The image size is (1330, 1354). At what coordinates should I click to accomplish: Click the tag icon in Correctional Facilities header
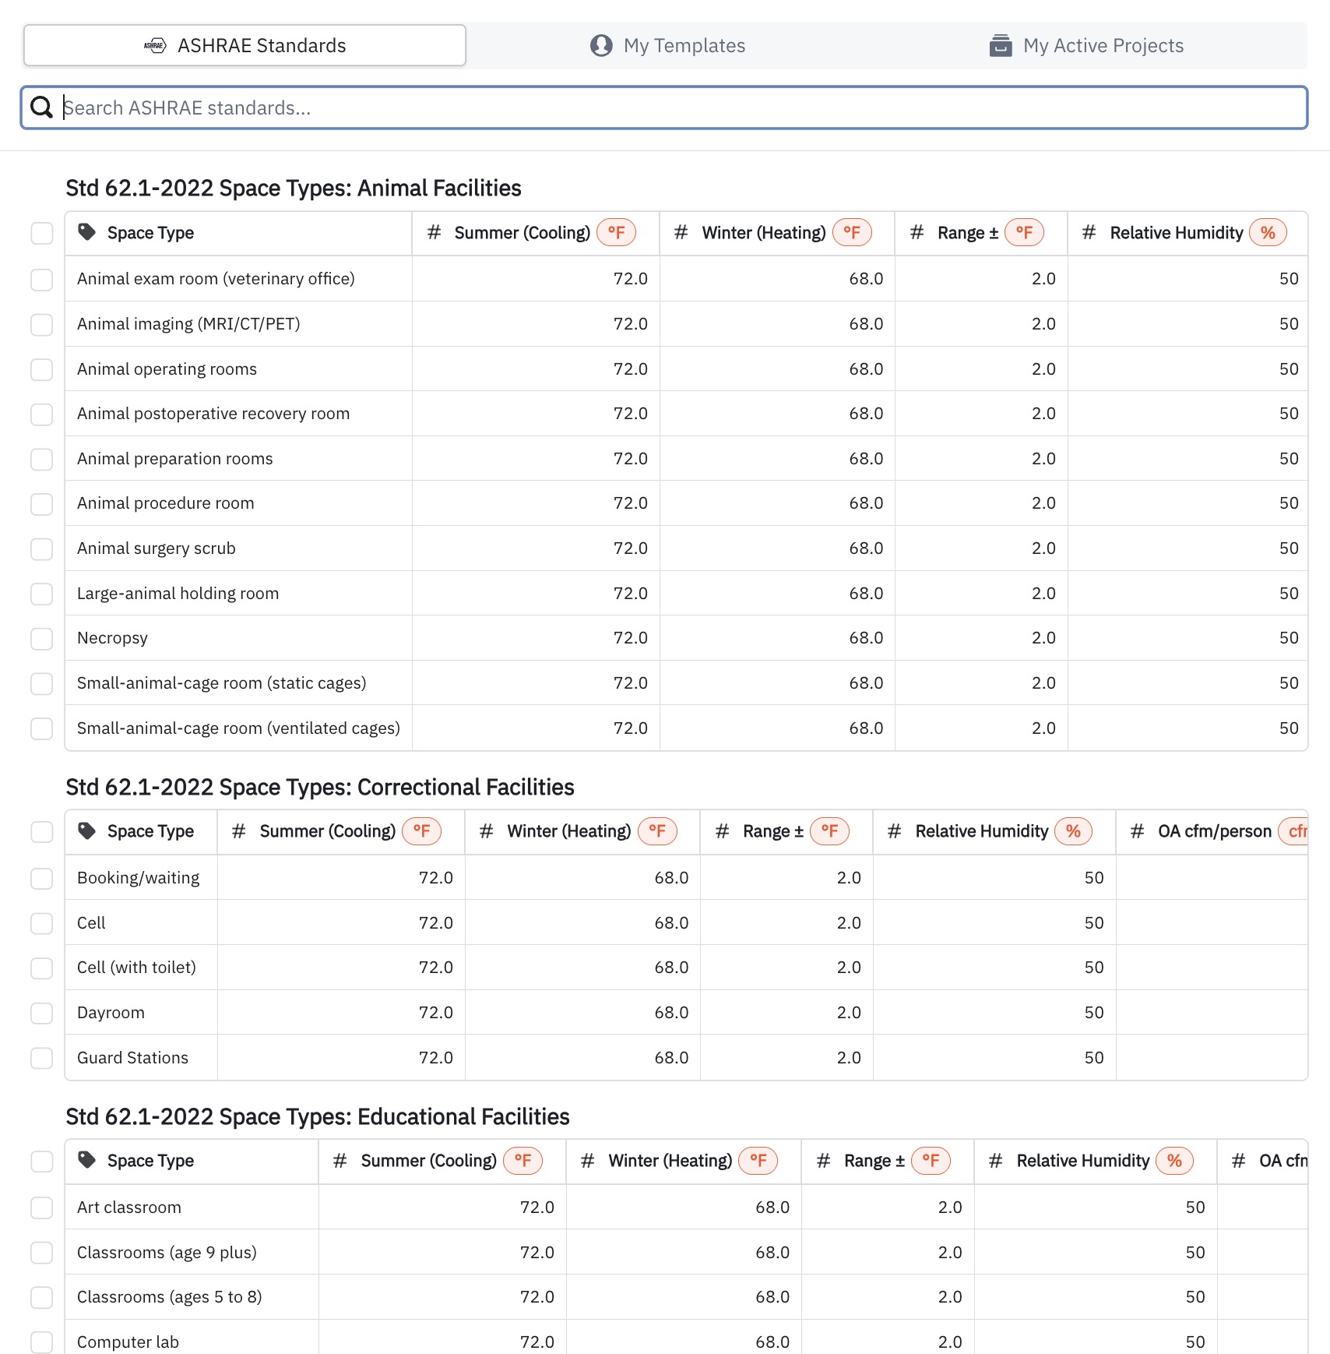(x=87, y=831)
